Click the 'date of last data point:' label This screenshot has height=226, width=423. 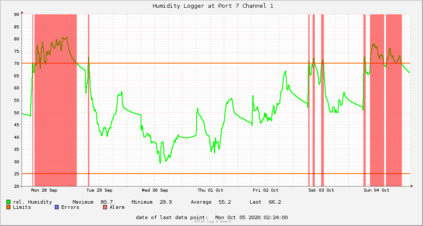click(x=172, y=217)
